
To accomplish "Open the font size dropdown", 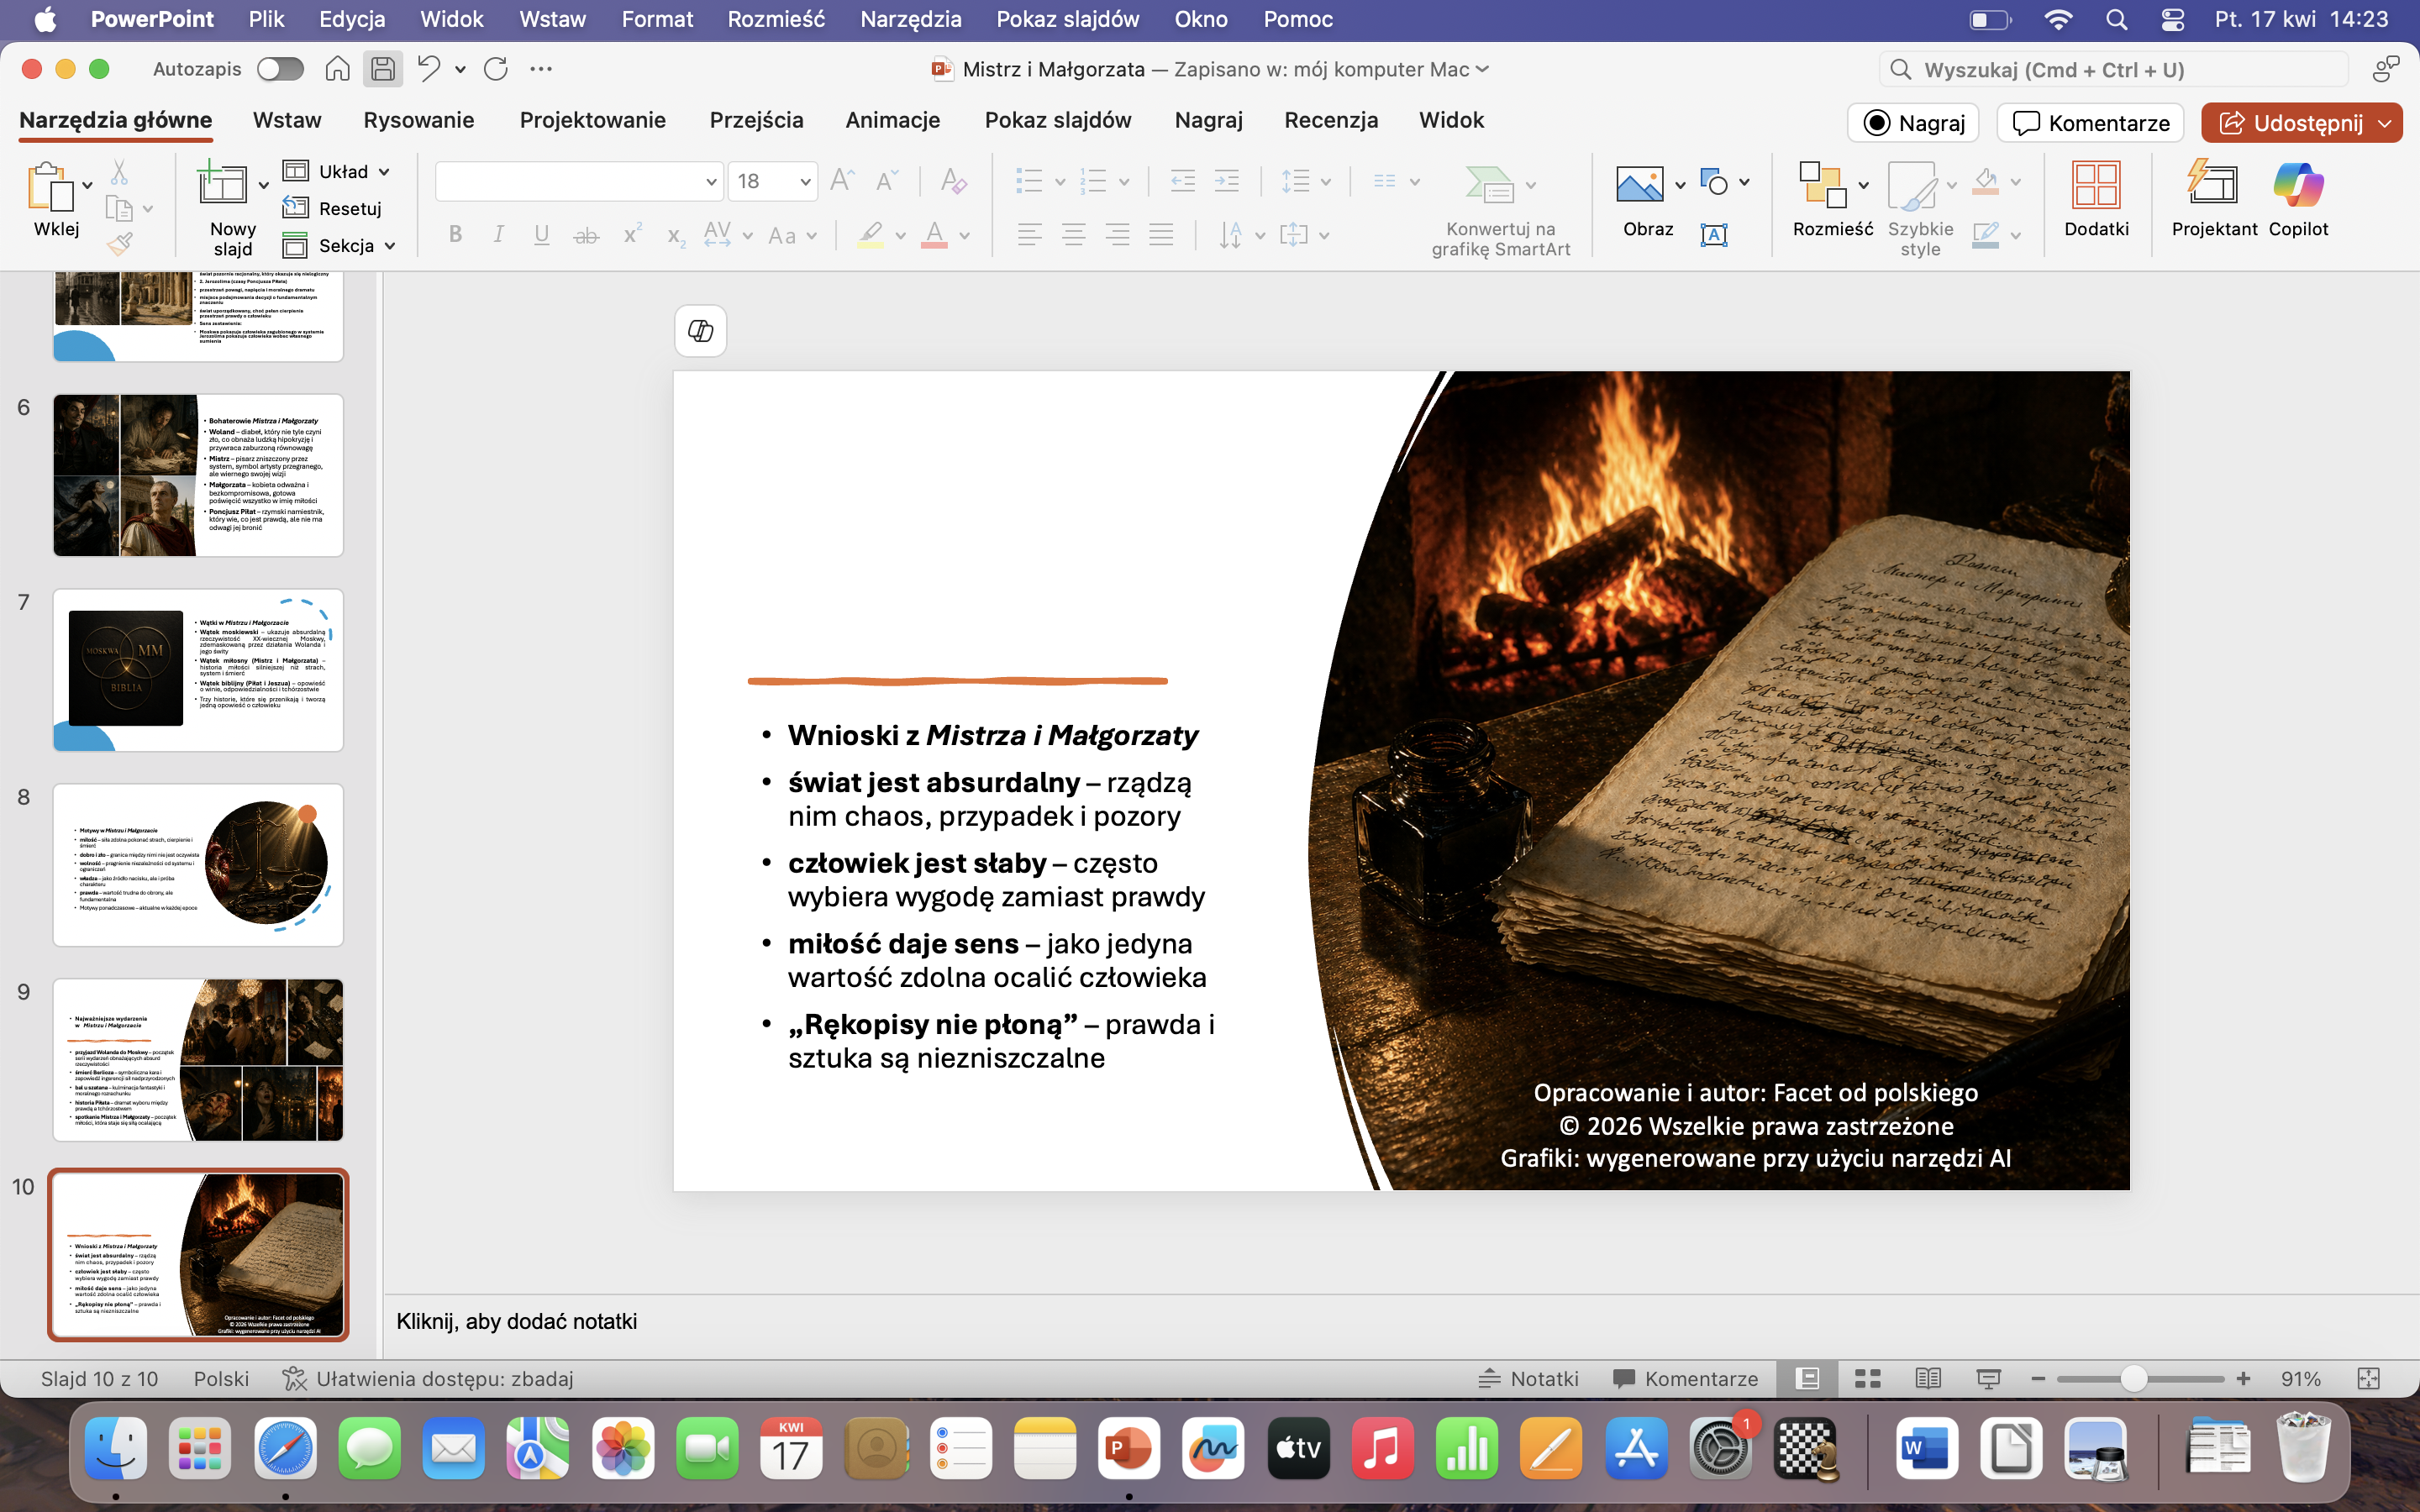I will tap(805, 182).
